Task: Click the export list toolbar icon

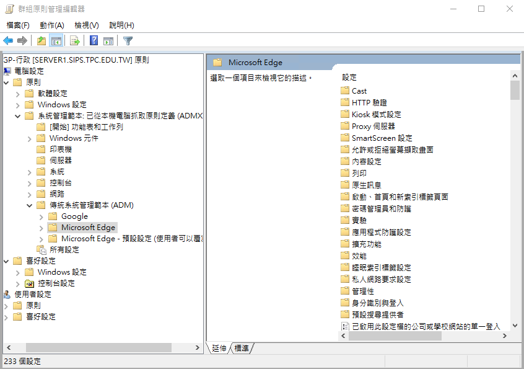Action: (x=75, y=41)
